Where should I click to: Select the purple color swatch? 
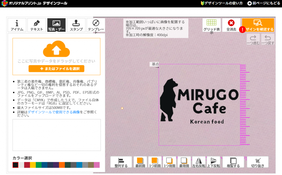pyautogui.click(x=56, y=165)
